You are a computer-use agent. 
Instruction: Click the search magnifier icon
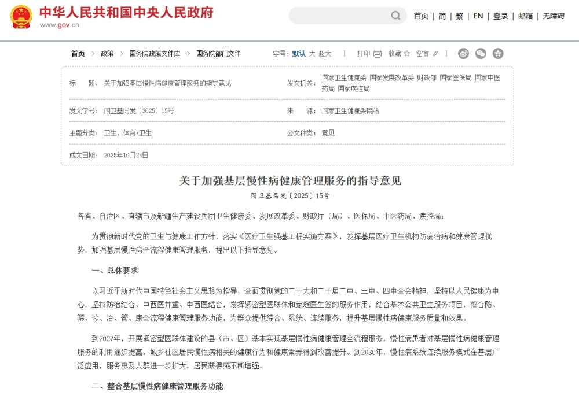(396, 16)
